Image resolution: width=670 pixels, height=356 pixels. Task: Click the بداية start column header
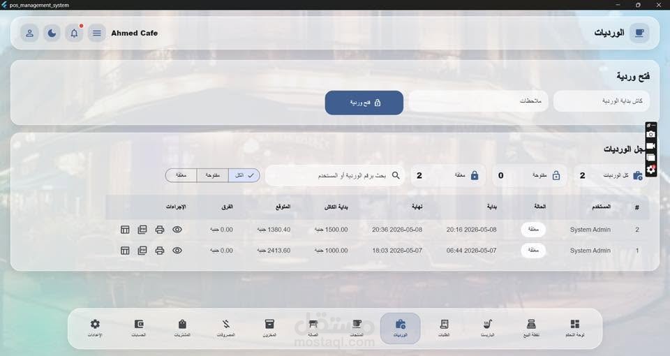pyautogui.click(x=492, y=207)
